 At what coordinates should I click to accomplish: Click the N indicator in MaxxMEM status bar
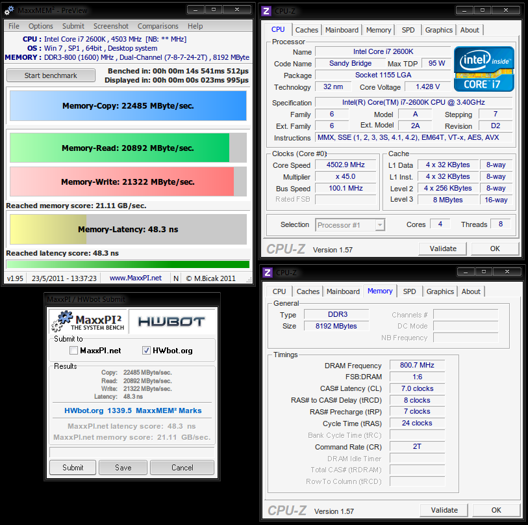tap(176, 278)
